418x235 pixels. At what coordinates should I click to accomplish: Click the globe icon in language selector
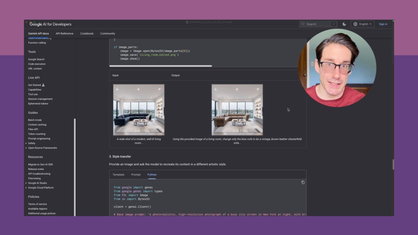(x=355, y=24)
